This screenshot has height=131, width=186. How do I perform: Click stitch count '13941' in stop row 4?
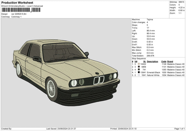[143, 72]
